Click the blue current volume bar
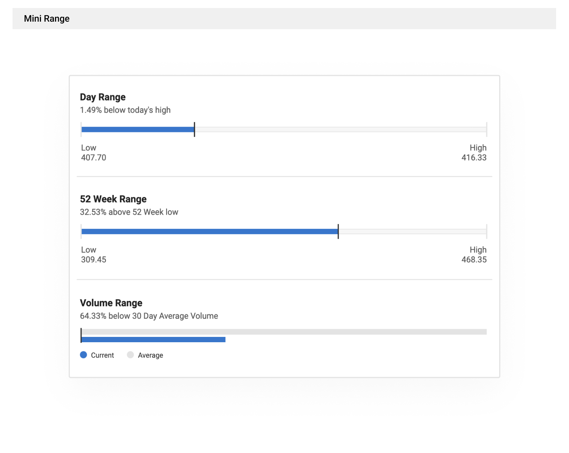Screen dimensions: 569x453 (153, 340)
